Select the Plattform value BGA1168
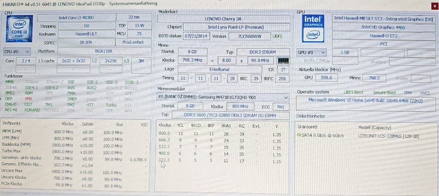439x196 pixels. click(104, 52)
